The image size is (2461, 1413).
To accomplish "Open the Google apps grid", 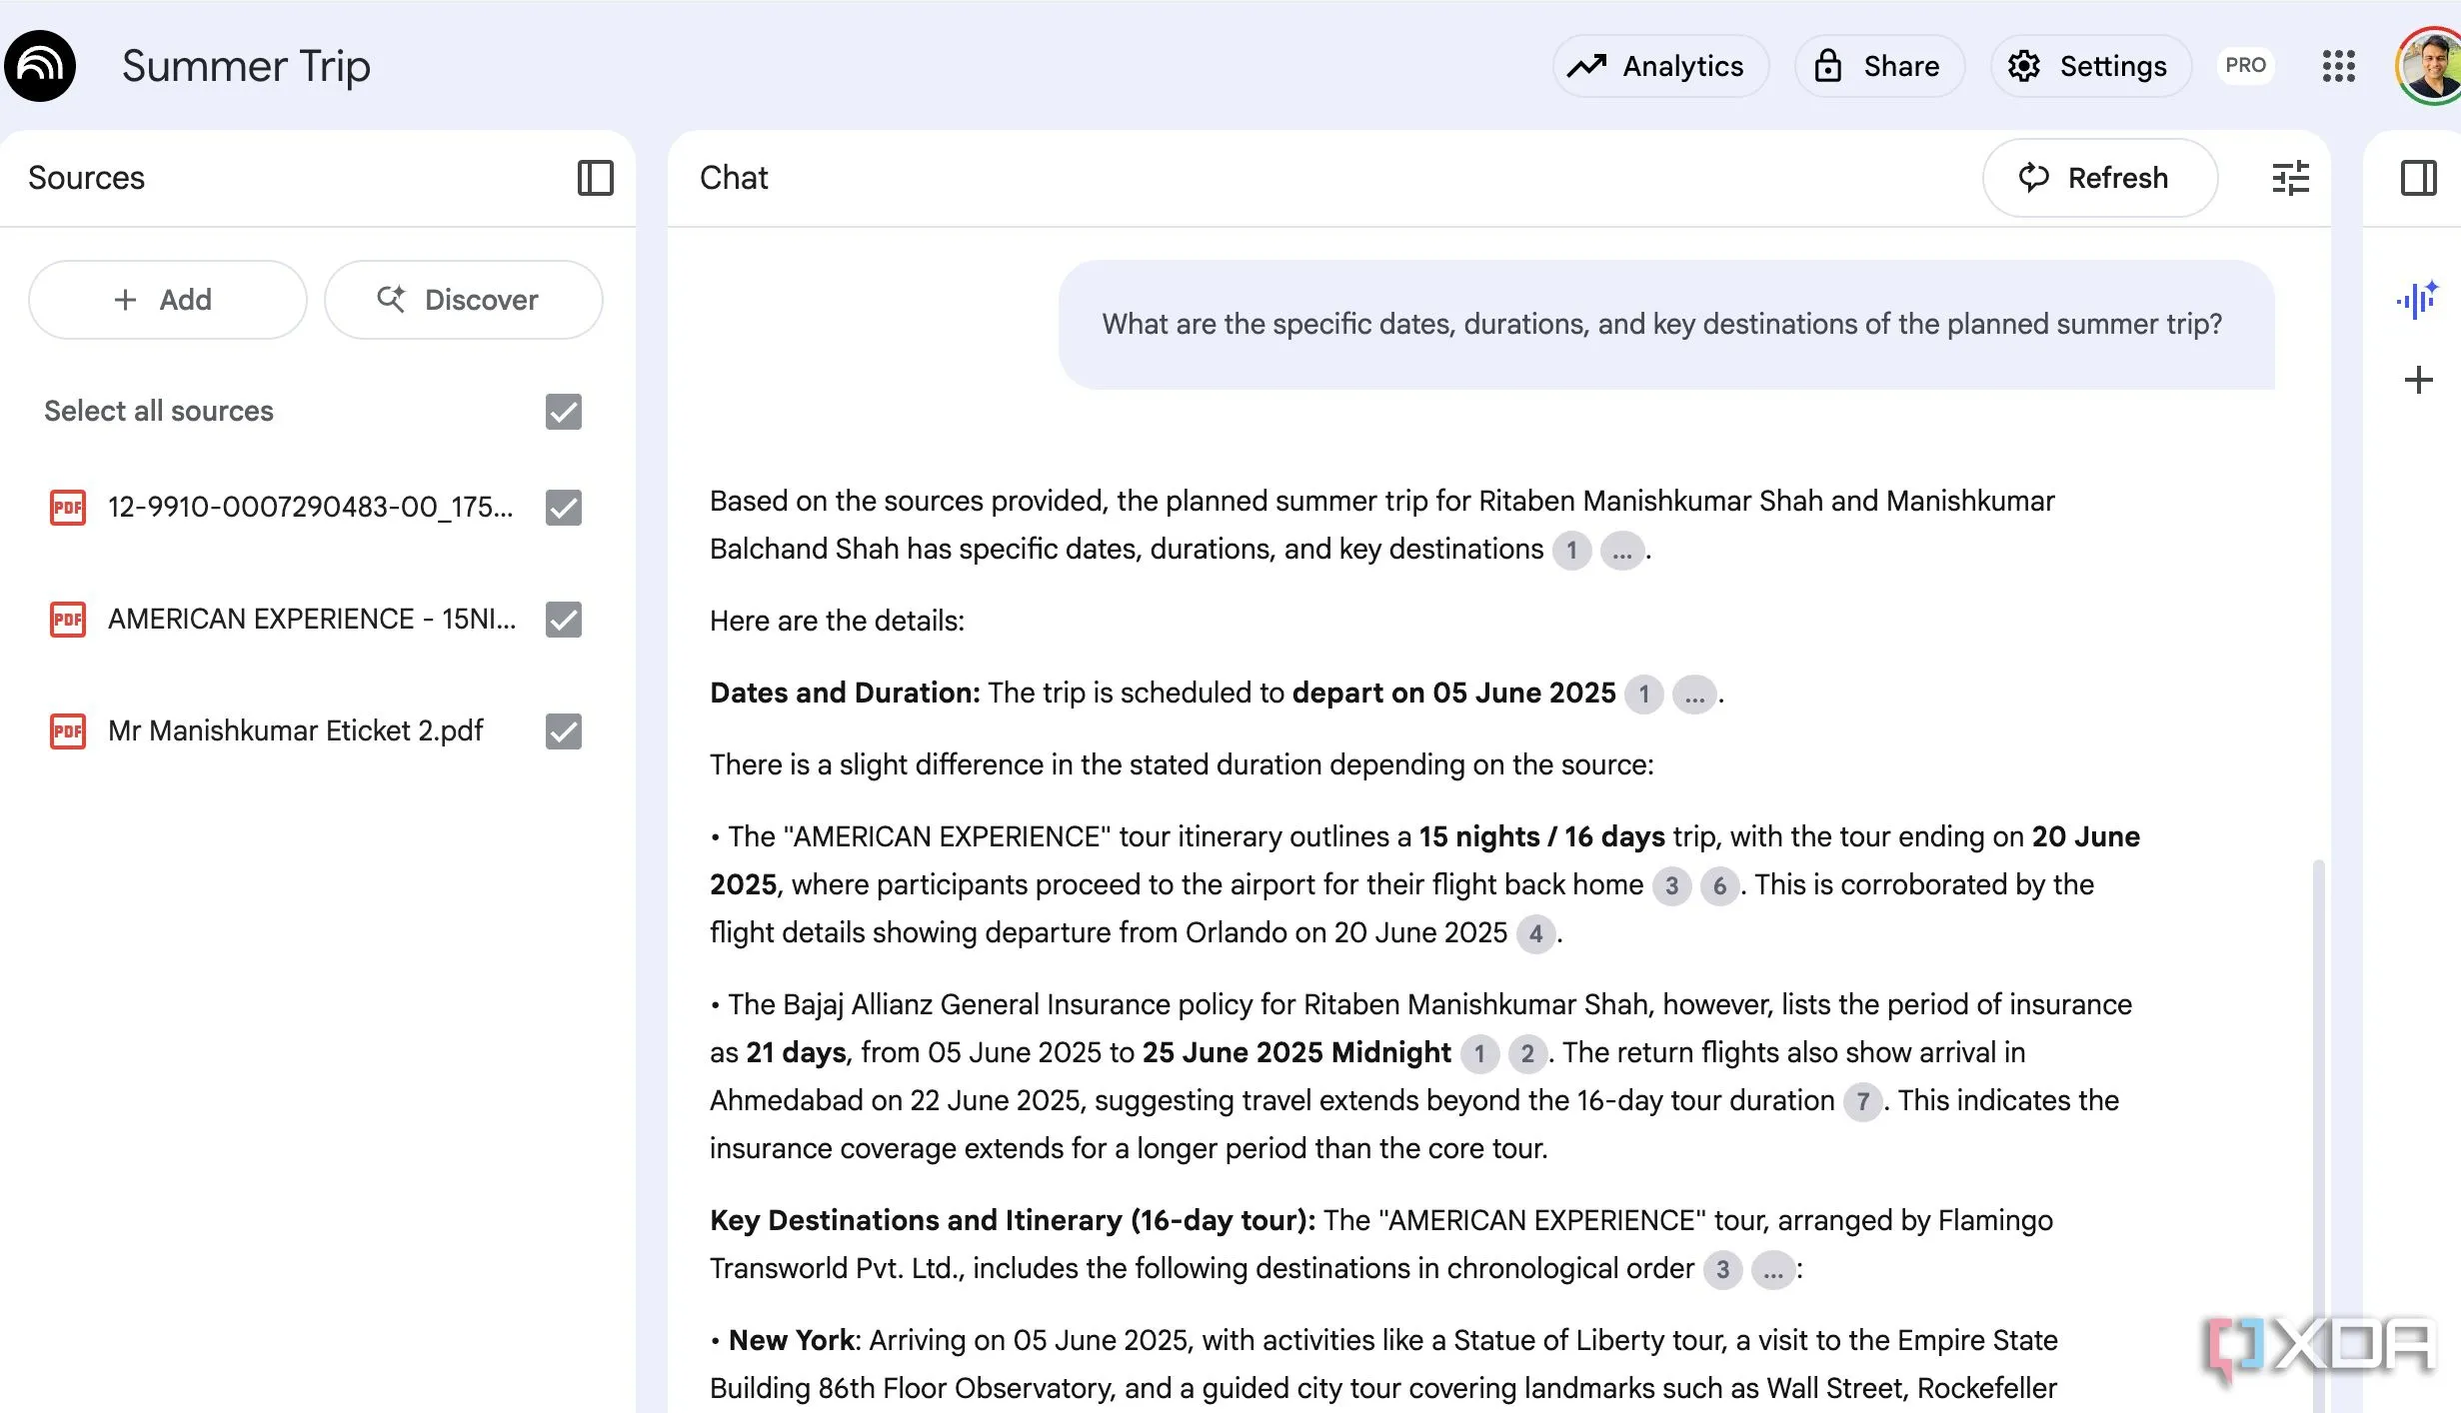I will 2338,66.
